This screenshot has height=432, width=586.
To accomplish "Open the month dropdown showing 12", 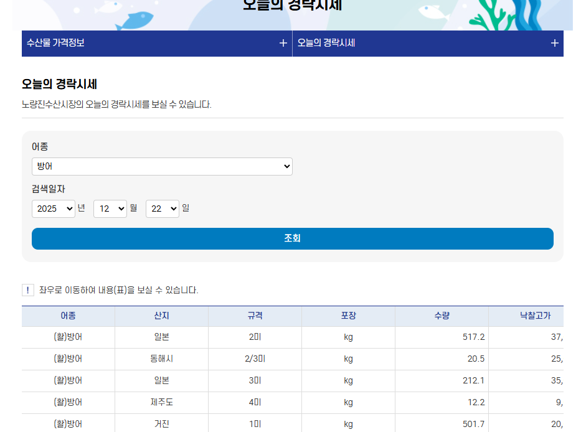I will click(110, 209).
